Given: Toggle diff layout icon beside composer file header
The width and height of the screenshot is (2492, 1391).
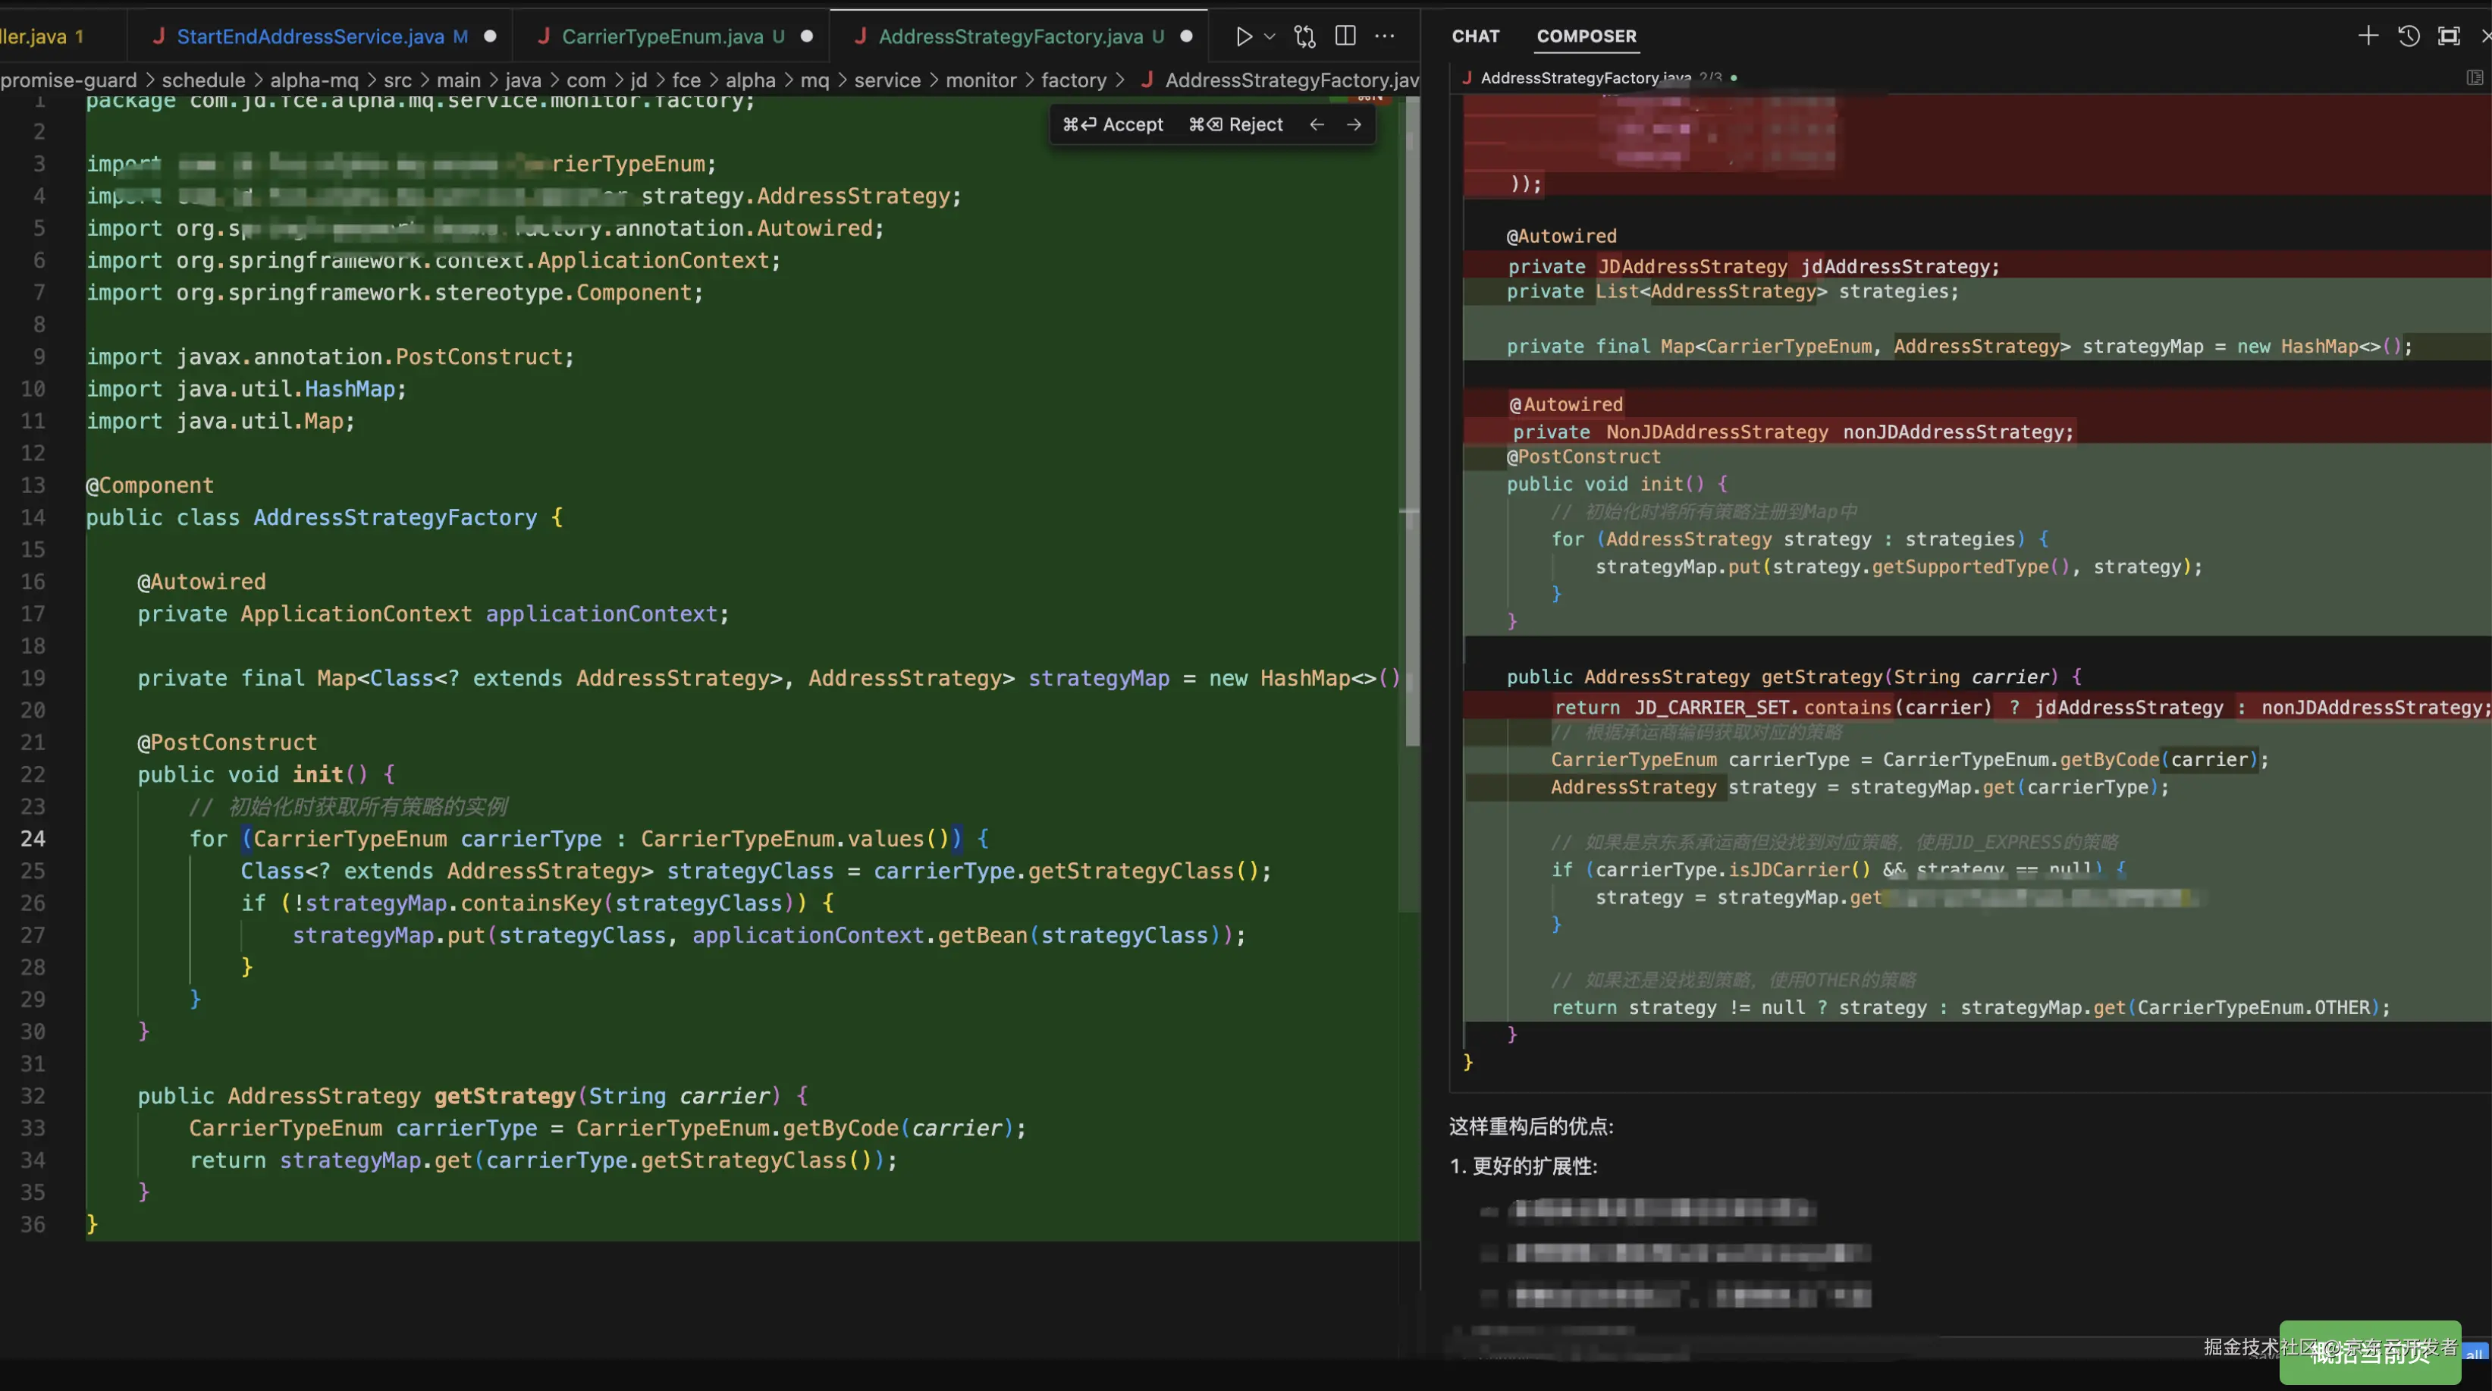Looking at the screenshot, I should tap(2474, 77).
